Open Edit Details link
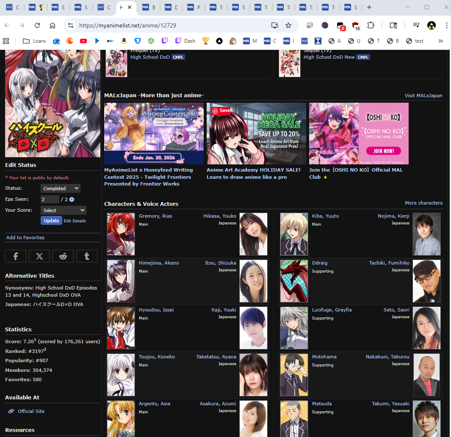The height and width of the screenshot is (437, 451). pos(75,221)
